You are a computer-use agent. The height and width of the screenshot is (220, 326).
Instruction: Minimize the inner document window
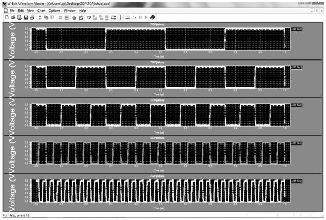pyautogui.click(x=312, y=11)
